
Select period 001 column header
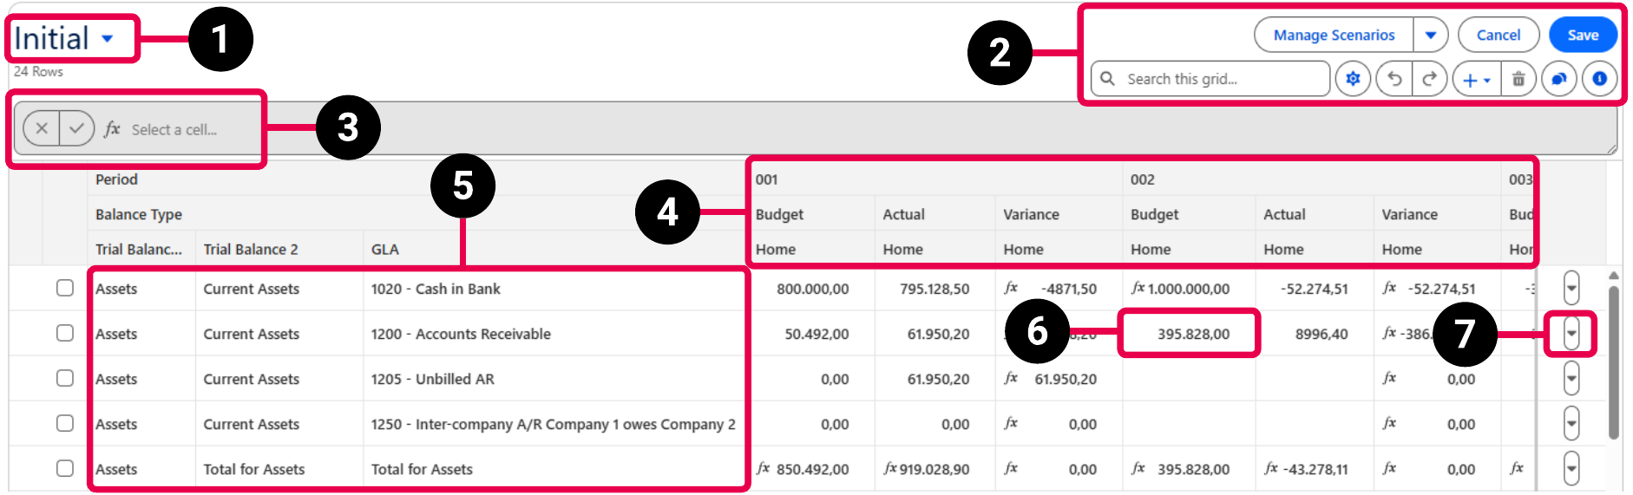(x=935, y=179)
